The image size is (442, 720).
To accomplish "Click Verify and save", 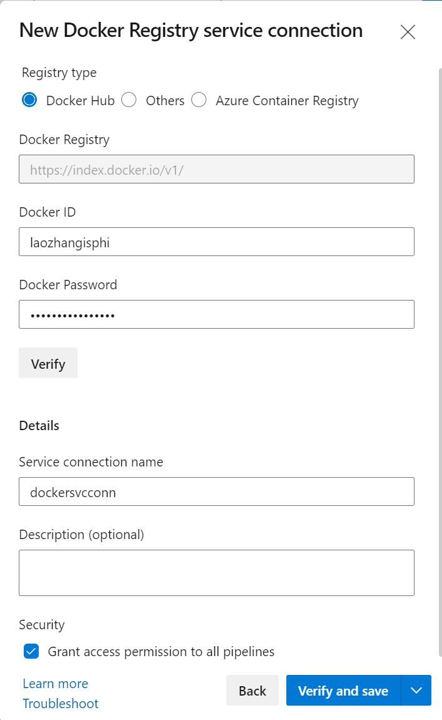I will tap(343, 691).
